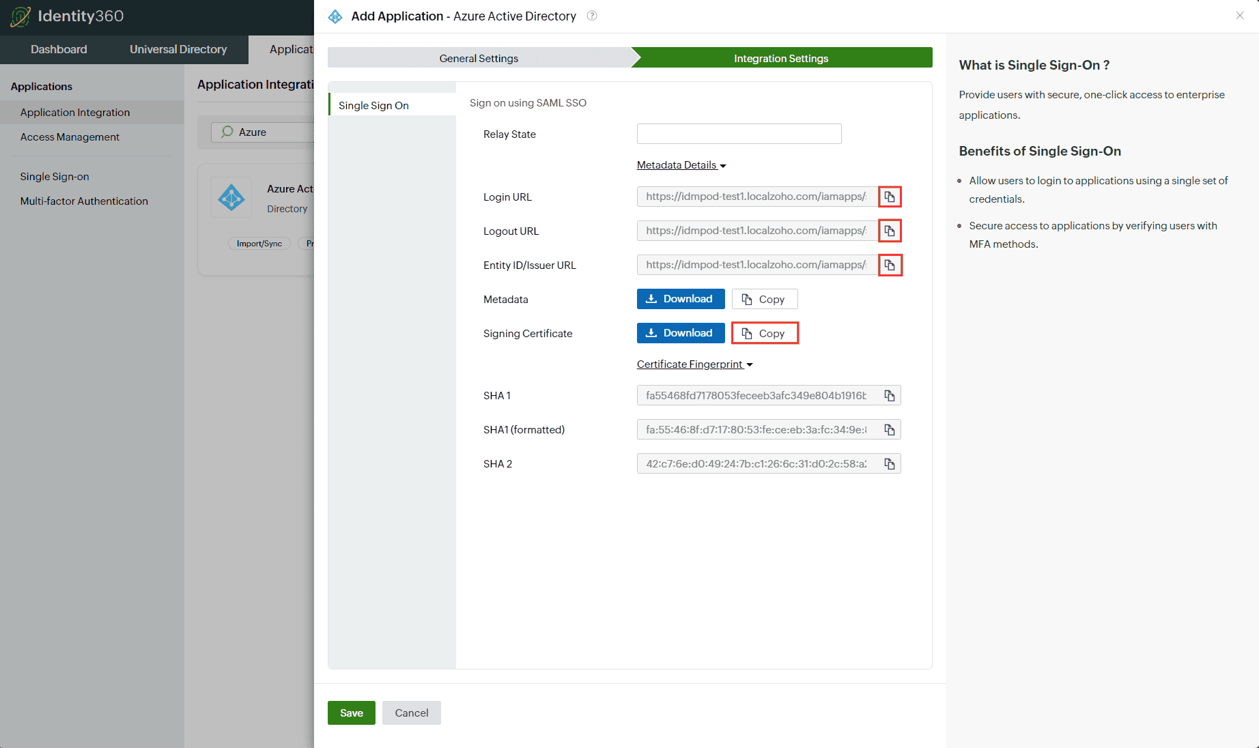Open Multi-factor Authentication from the sidebar
This screenshot has height=748, width=1259.
pos(84,201)
